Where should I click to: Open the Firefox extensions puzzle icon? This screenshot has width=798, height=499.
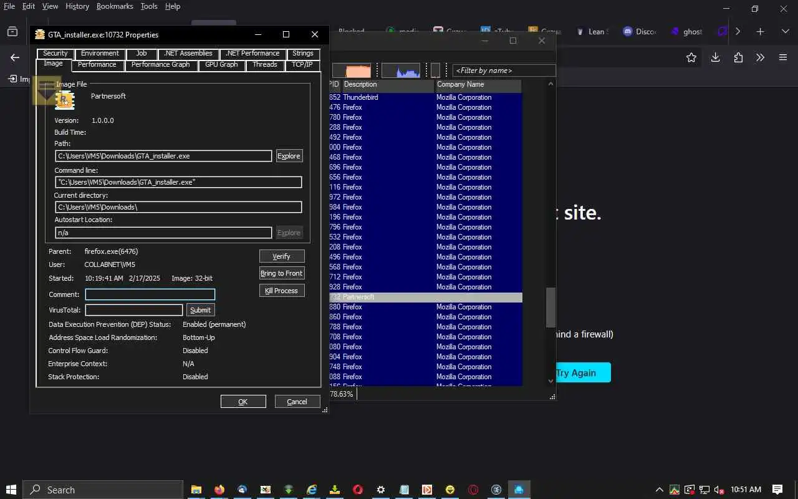pos(738,57)
